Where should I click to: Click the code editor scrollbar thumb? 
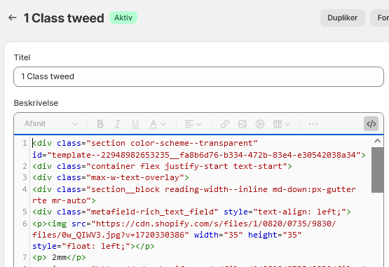click(377, 170)
